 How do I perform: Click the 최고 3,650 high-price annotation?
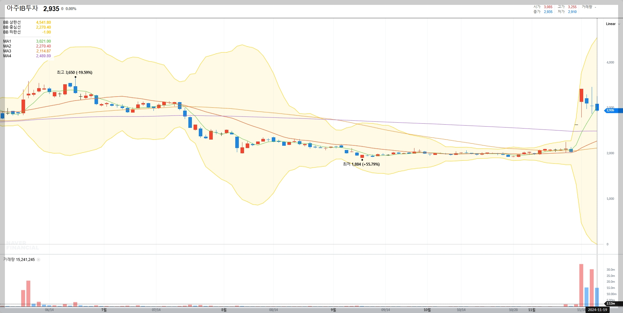click(x=75, y=73)
